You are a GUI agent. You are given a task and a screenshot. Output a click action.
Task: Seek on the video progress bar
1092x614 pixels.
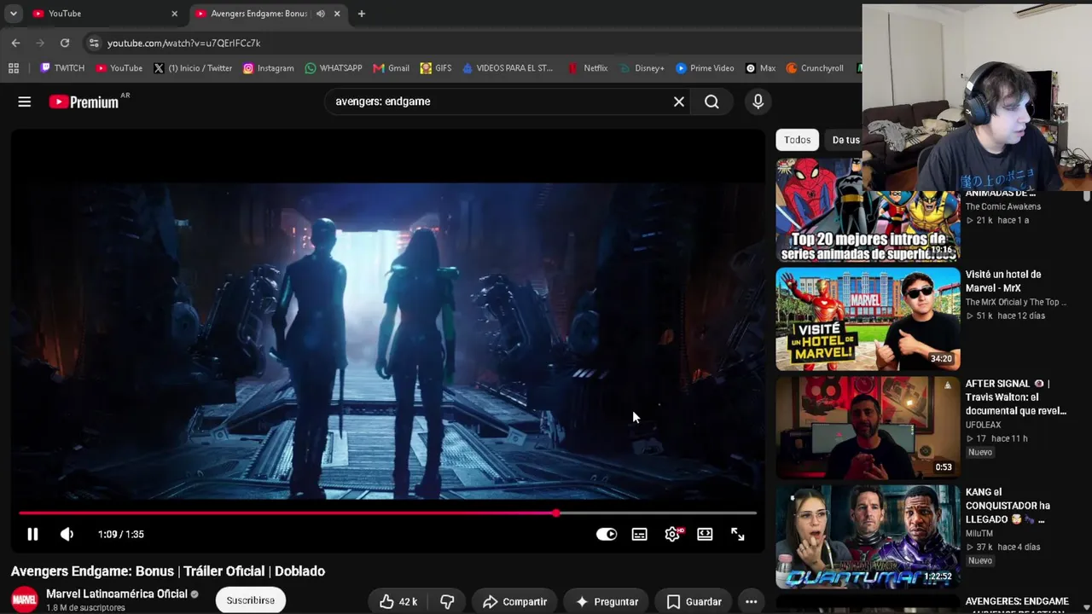(x=387, y=513)
